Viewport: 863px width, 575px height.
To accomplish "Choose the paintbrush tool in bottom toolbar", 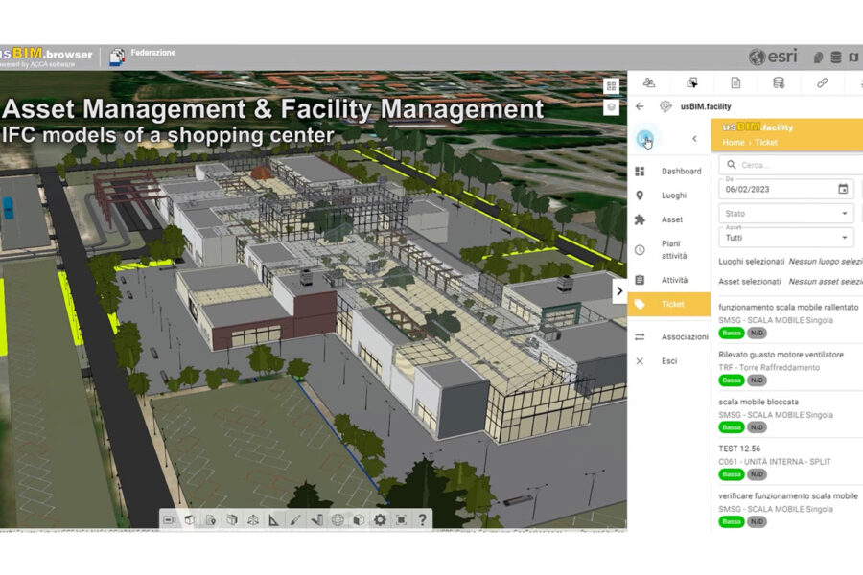I will [295, 520].
